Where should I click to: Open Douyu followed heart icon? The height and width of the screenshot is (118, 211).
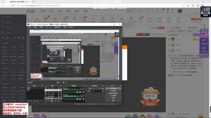tap(153, 10)
